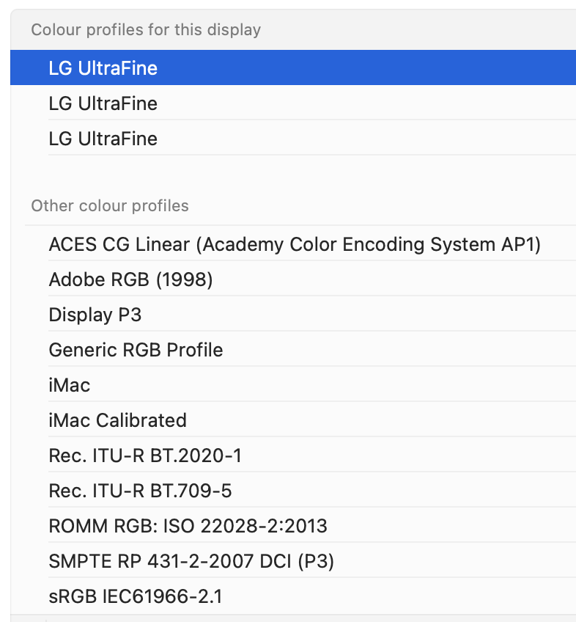This screenshot has height=622, width=576.
Task: Select Rec. ITU-R BT.2020-1 profile
Action: (145, 455)
